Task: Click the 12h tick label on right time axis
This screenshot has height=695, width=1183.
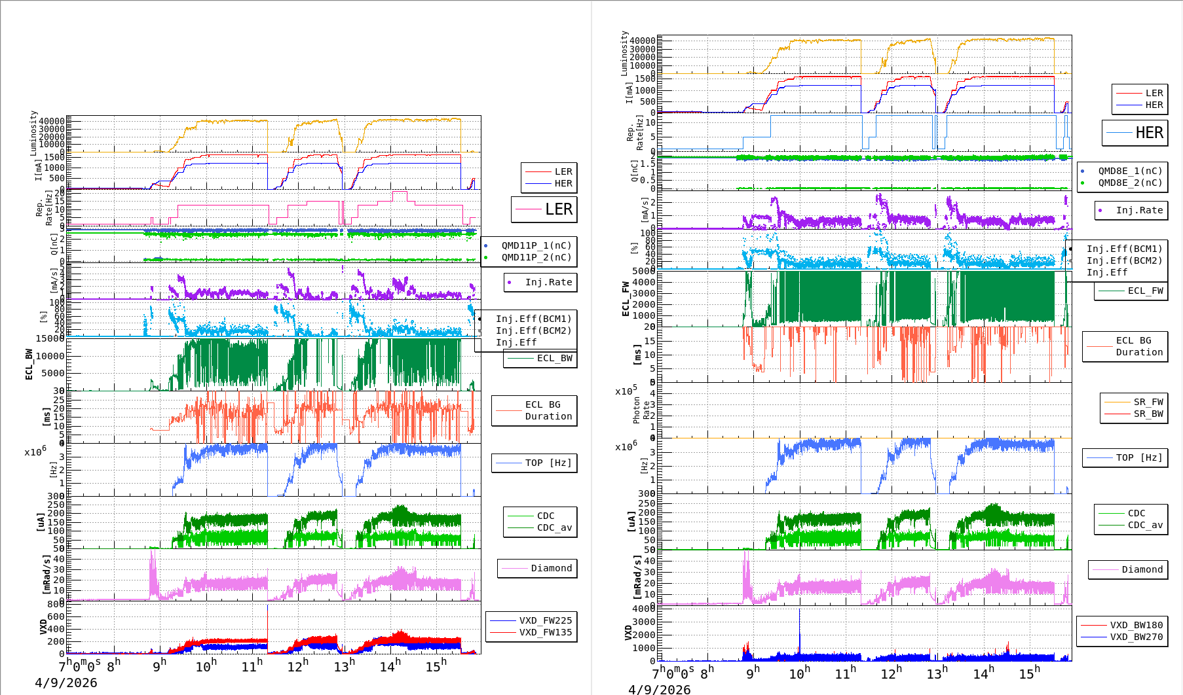Action: coord(890,673)
